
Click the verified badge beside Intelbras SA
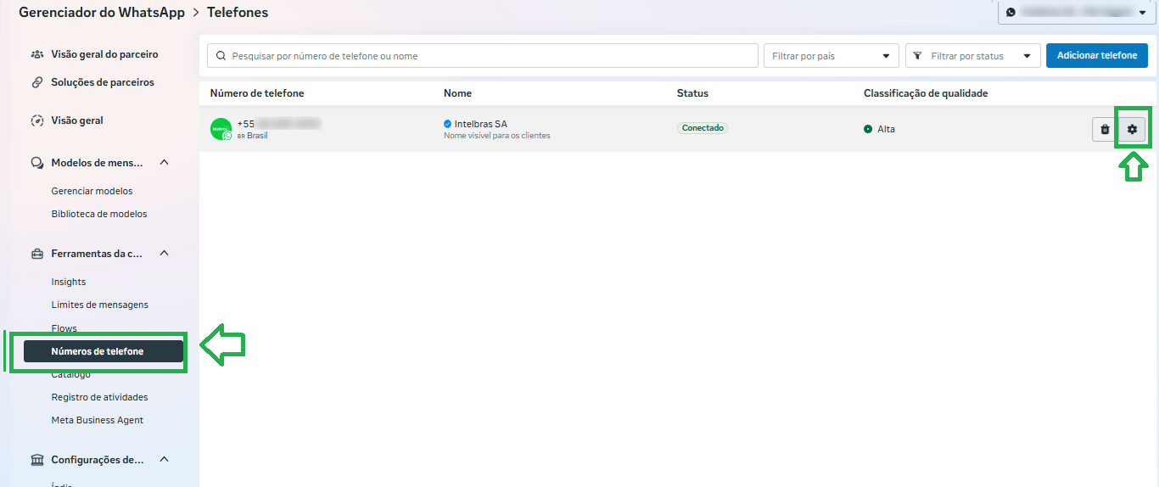click(448, 124)
